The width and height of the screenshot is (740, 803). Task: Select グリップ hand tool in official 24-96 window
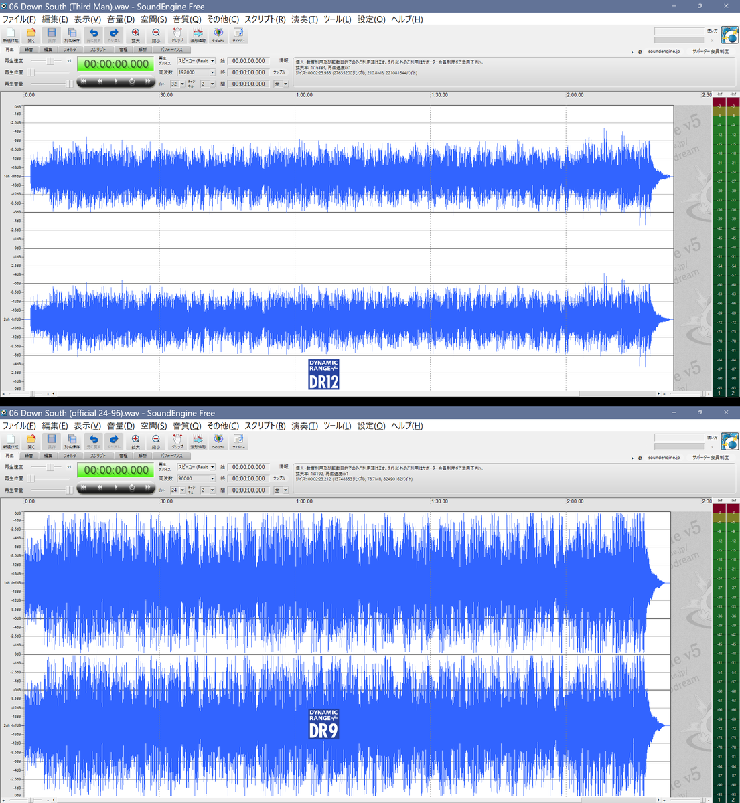(177, 441)
